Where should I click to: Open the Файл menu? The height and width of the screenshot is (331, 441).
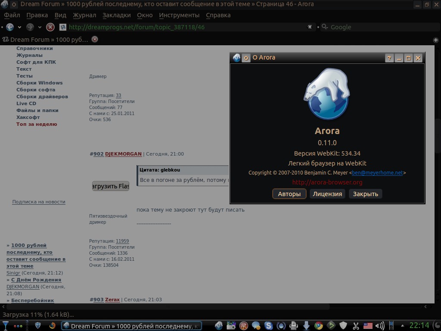pos(12,15)
